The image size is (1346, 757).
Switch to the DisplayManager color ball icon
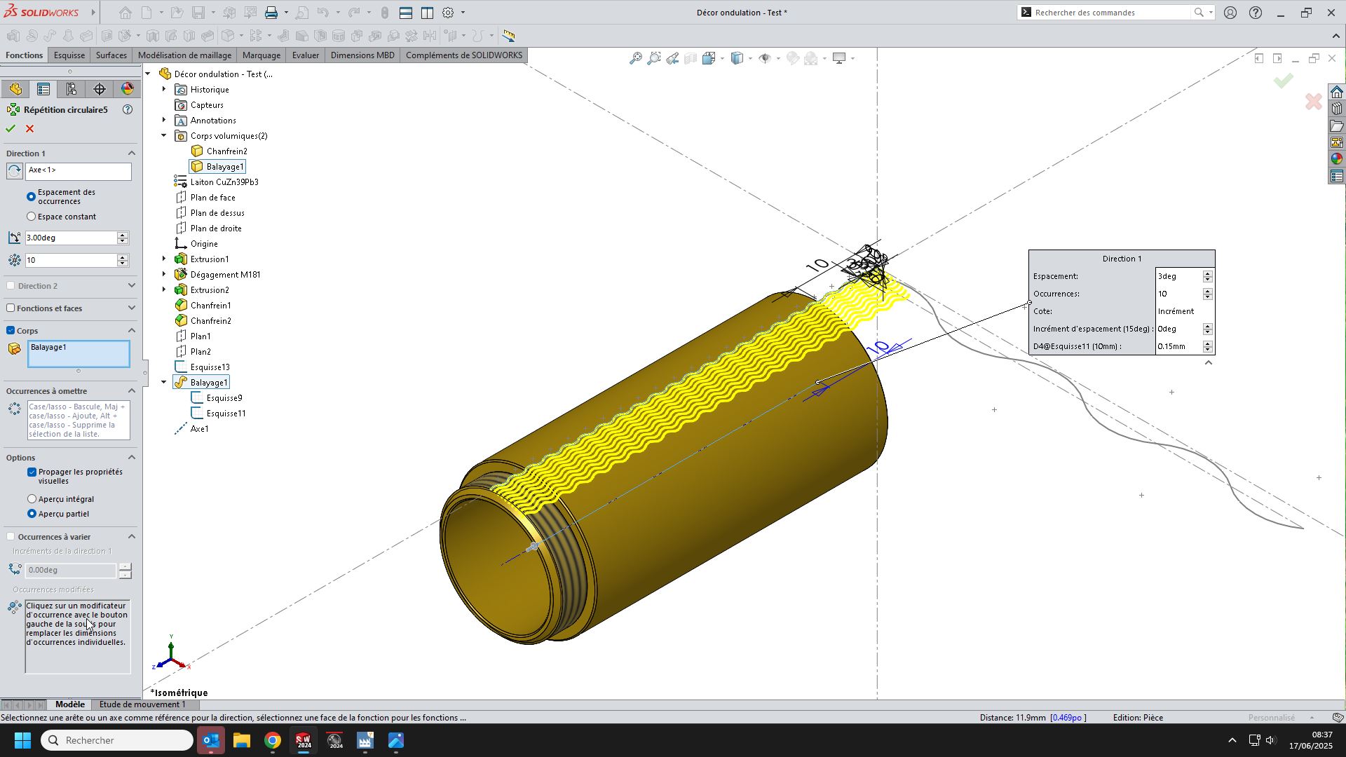pos(128,89)
